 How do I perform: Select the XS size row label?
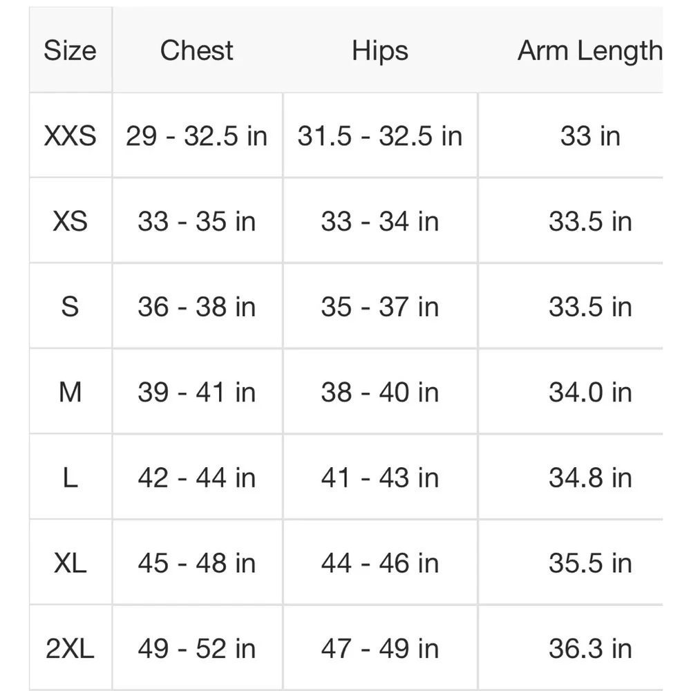(70, 221)
